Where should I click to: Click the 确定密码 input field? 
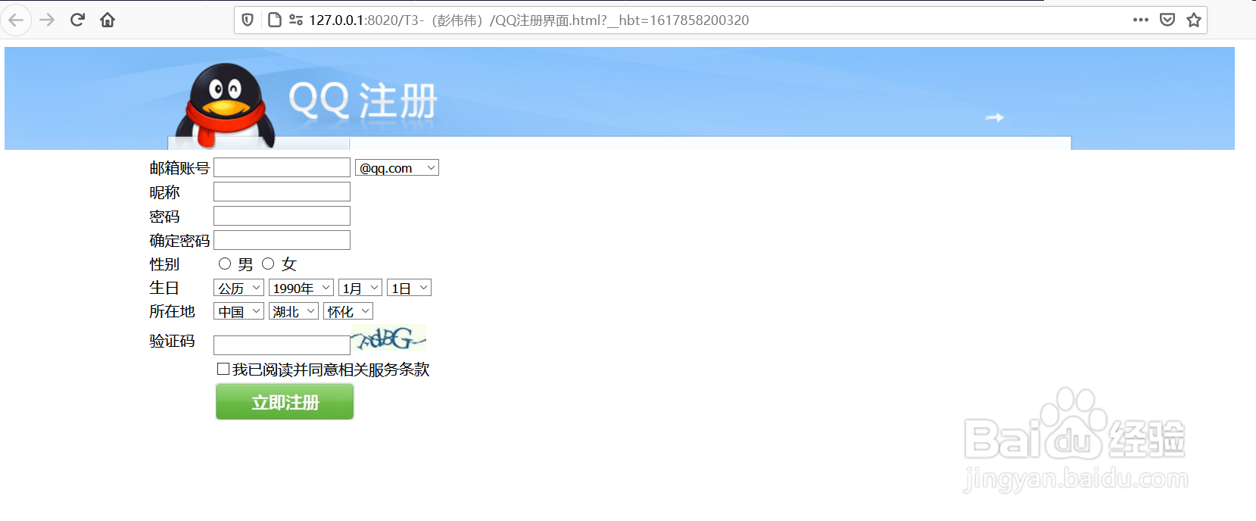coord(282,240)
